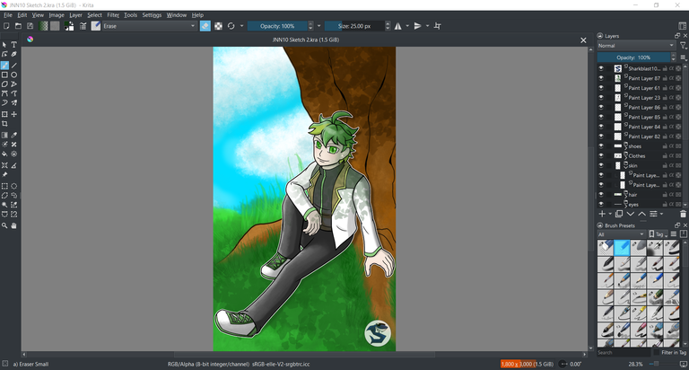Open the Settings menu
Viewport: 689px width, 370px height.
click(152, 15)
